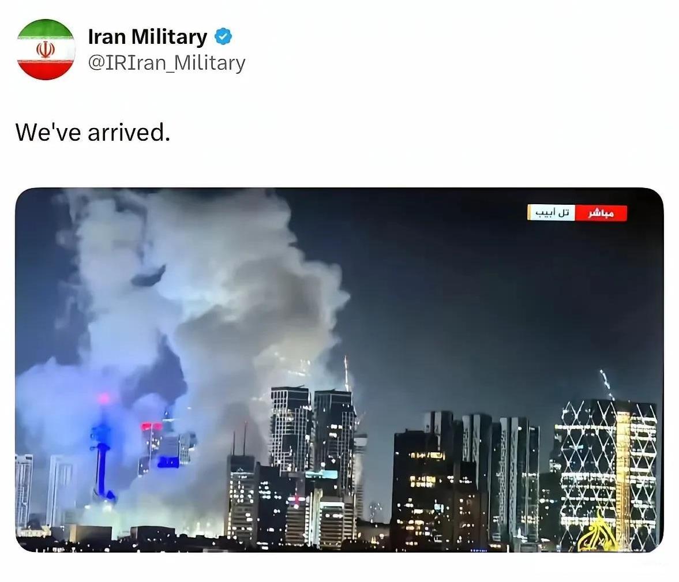This screenshot has width=679, height=582.
Task: Click the red Arabic live badge
Action: 601,213
